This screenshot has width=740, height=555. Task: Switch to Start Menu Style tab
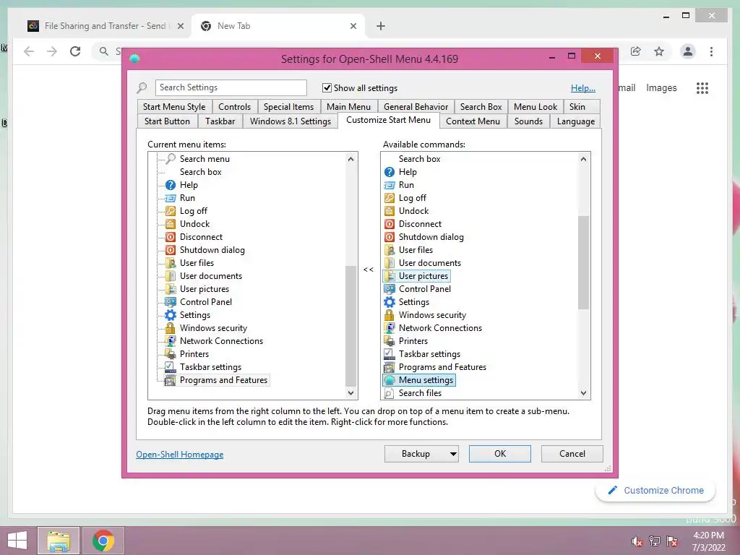click(174, 107)
